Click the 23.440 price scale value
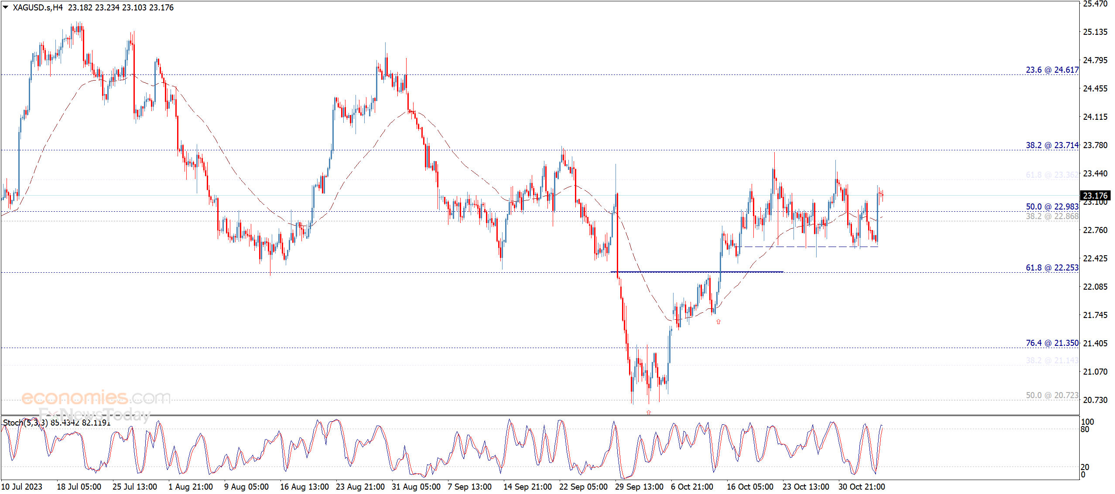This screenshot has width=1115, height=494. 1095,173
